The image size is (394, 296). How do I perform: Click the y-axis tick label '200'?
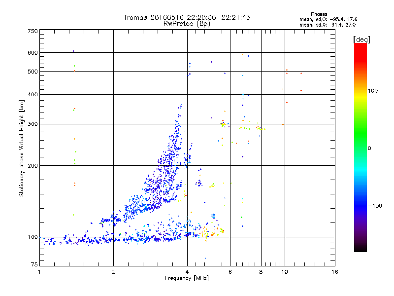pos(33,166)
